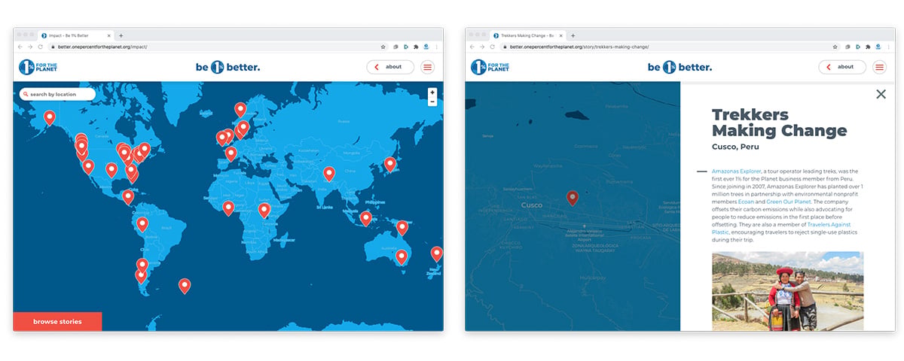Select the northernmost Scandinavia map pin
This screenshot has width=904, height=361.
coord(240,111)
